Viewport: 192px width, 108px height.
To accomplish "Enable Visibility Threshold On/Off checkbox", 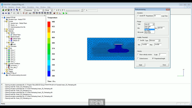I will pyautogui.click(x=139, y=40).
